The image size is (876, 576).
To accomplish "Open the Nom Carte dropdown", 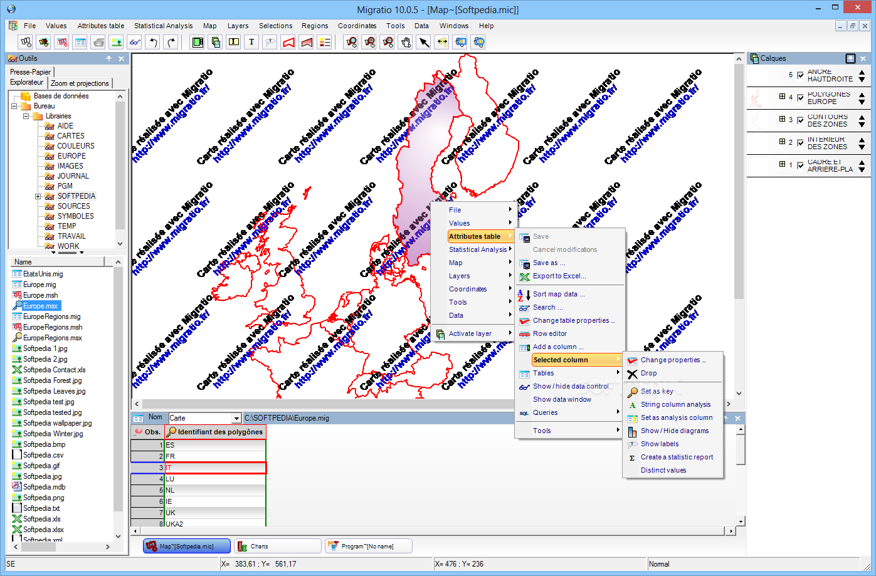I will (x=236, y=418).
